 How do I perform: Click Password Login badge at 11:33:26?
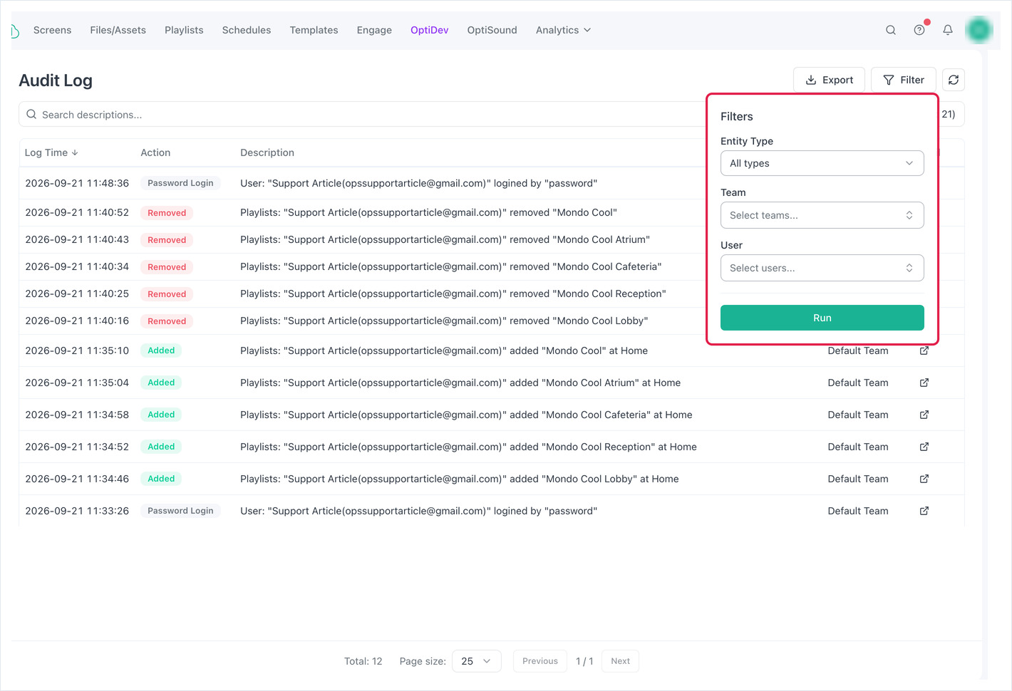tap(180, 511)
